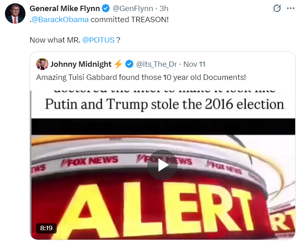
Task: Click Johnny Midnight's verified checkmark badge
Action: click(x=129, y=64)
